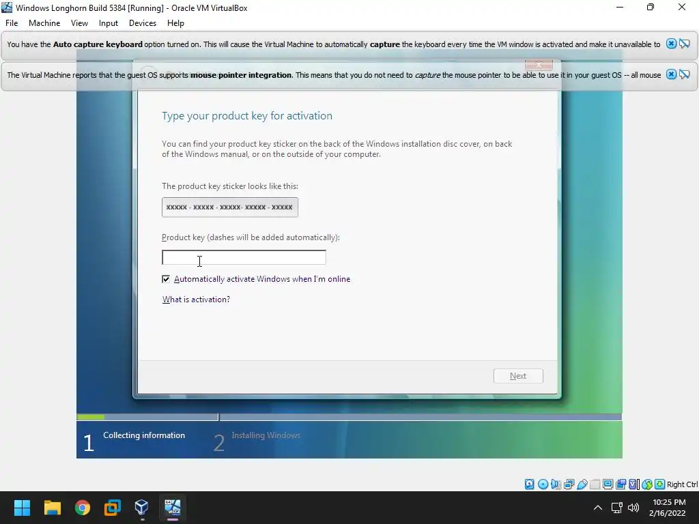699x524 pixels.
Task: Click the Collecting information step label
Action: [144, 435]
